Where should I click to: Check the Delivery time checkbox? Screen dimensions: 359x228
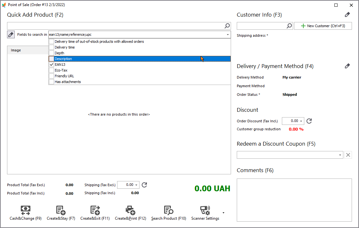[x=52, y=47]
